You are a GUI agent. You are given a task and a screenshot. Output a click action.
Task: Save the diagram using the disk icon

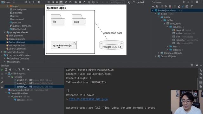pos(80,2)
